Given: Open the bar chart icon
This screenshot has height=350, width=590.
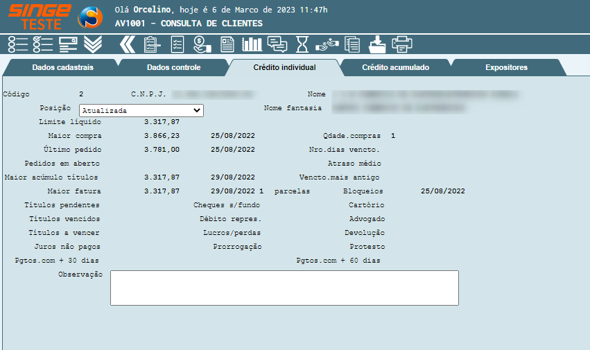Looking at the screenshot, I should tap(252, 44).
